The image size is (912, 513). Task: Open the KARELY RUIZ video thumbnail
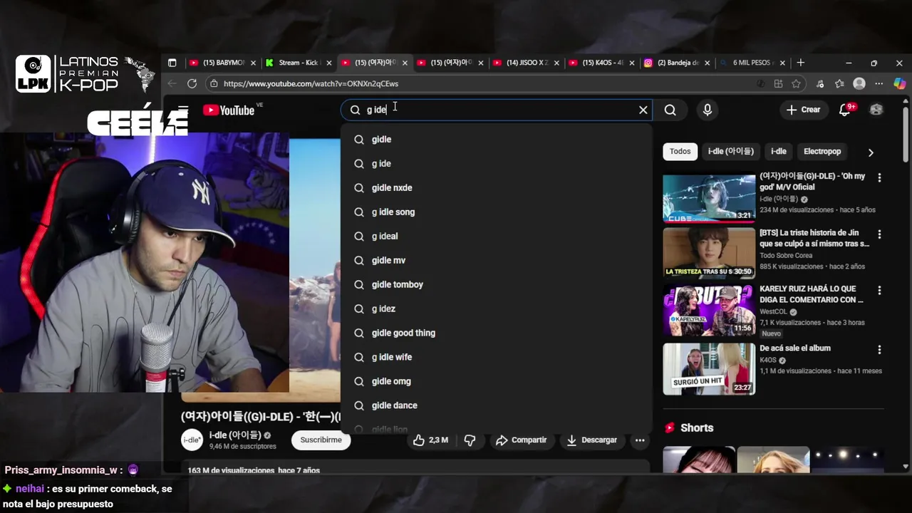[709, 311]
